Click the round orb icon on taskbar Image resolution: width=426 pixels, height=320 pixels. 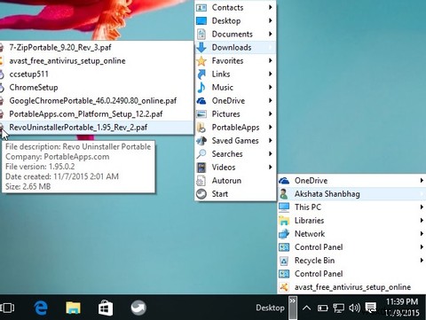click(138, 308)
